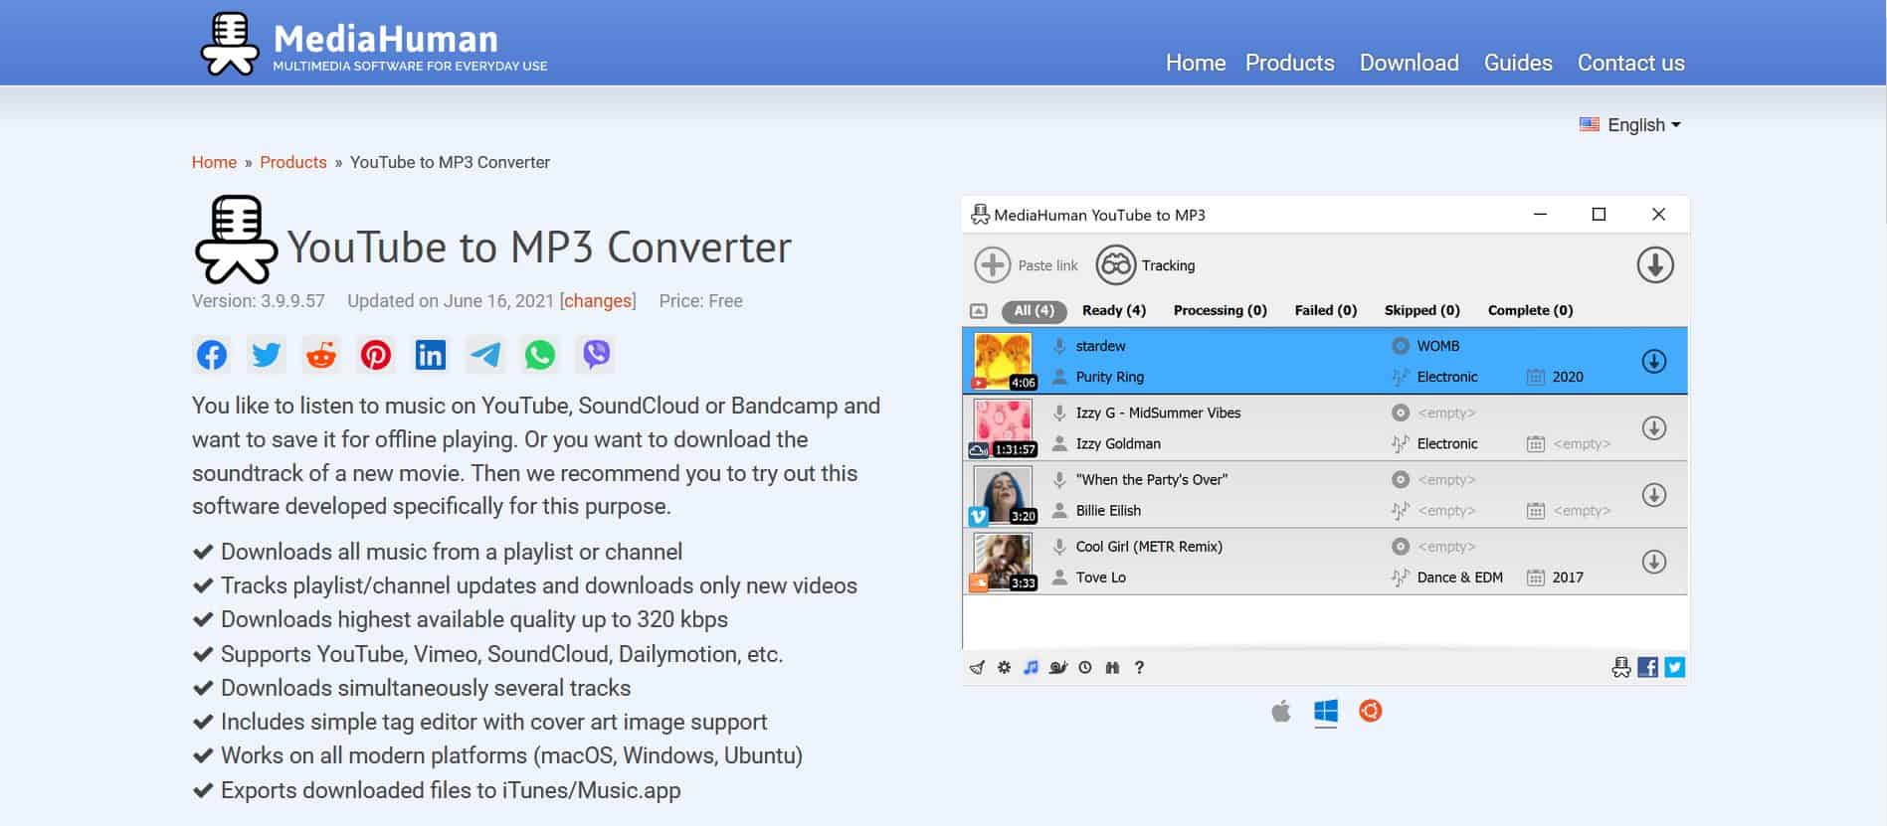This screenshot has width=1887, height=826.
Task: Select the All (4) tab
Action: coord(1035,311)
